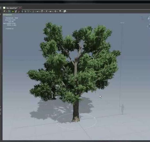The height and width of the screenshot is (142, 150).
Task: Click the blue-green figure toolbar icon
Action: [9, 11]
